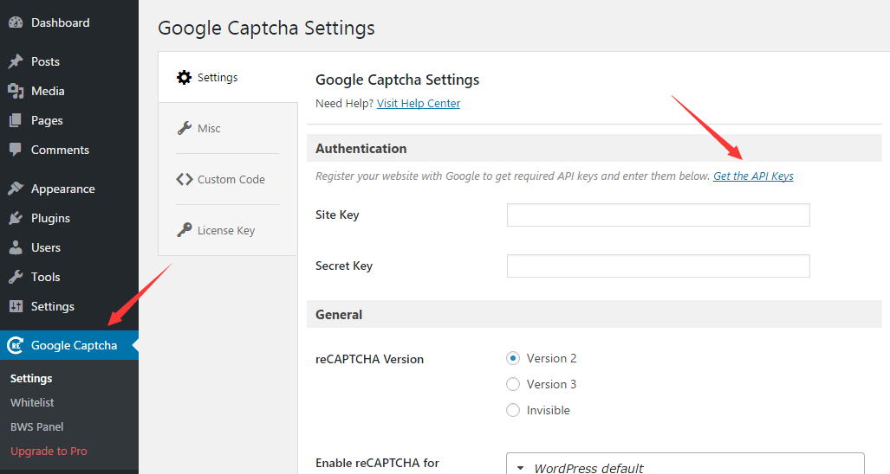Click the Media library icon
The image size is (890, 474).
click(x=16, y=91)
